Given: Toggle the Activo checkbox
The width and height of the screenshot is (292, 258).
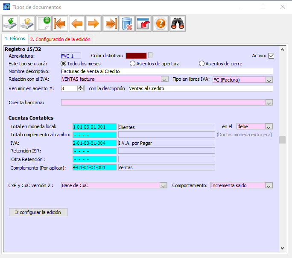Looking at the screenshot, I should point(271,56).
